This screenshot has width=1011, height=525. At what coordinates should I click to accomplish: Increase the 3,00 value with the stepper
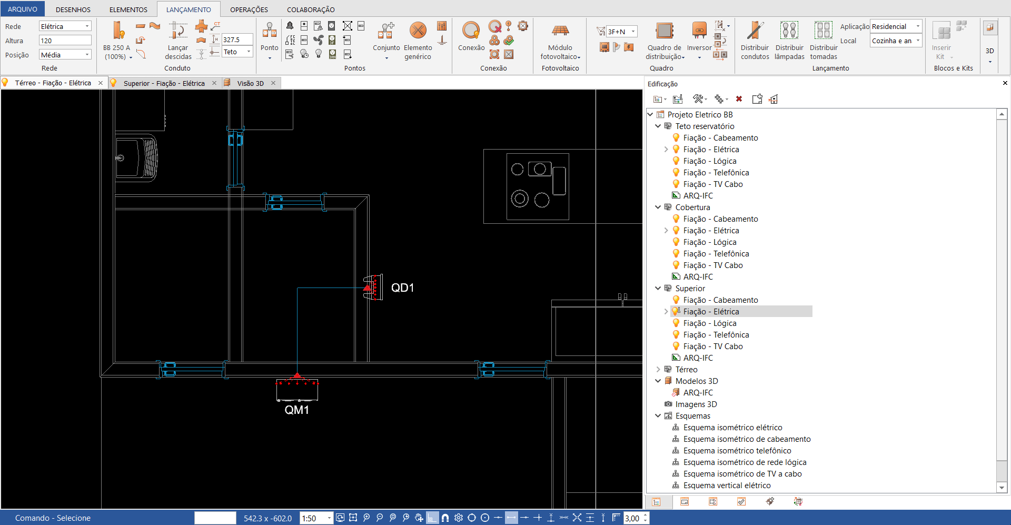tap(646, 516)
